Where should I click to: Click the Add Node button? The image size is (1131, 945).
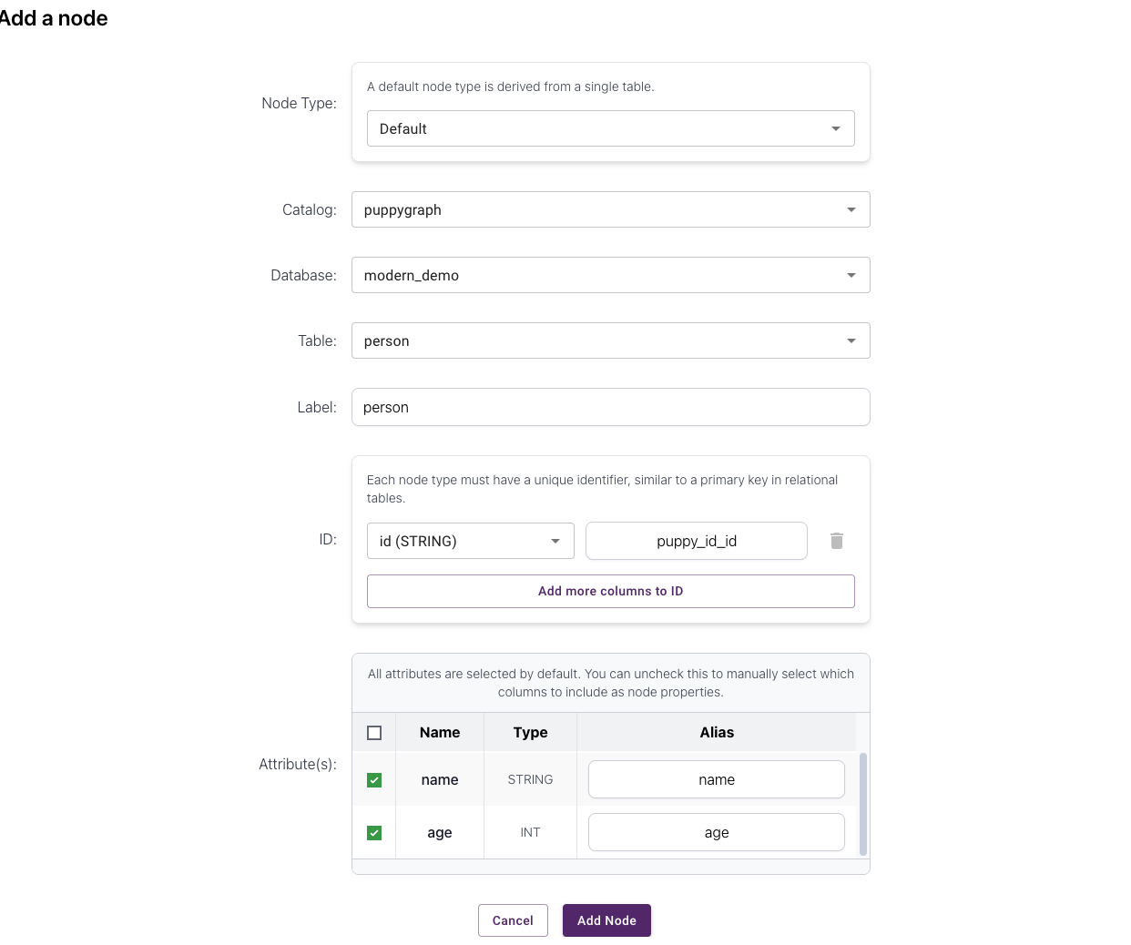point(606,920)
